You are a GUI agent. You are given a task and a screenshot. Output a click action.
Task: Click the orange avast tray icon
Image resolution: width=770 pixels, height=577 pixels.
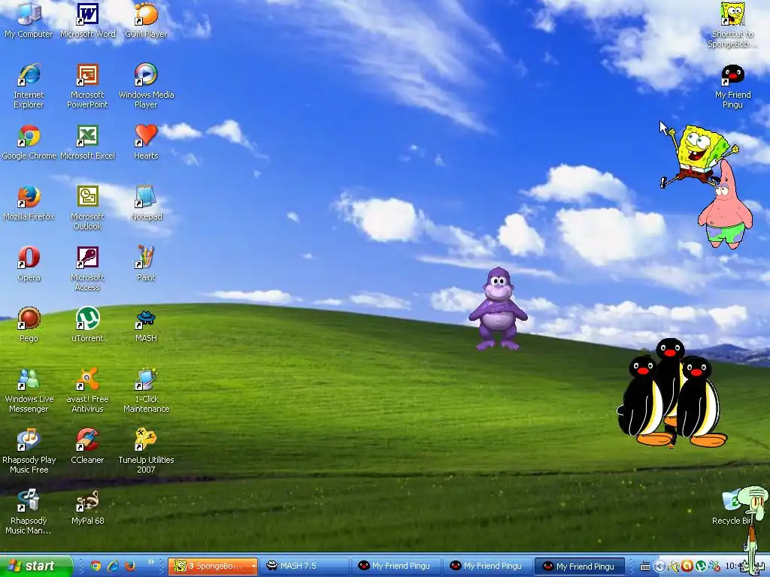(687, 566)
